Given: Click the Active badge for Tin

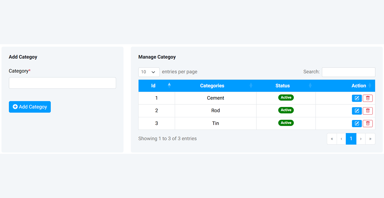Looking at the screenshot, I should 286,123.
